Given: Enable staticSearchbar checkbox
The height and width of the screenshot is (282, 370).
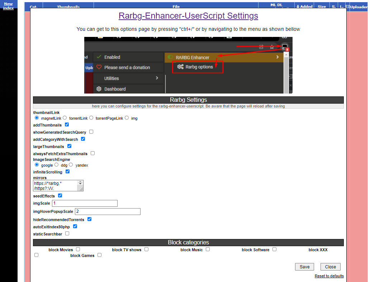Looking at the screenshot, I should point(67,233).
